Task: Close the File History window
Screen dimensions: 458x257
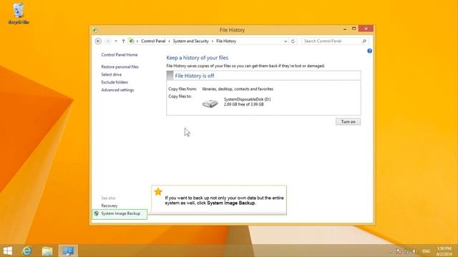Action: click(366, 29)
